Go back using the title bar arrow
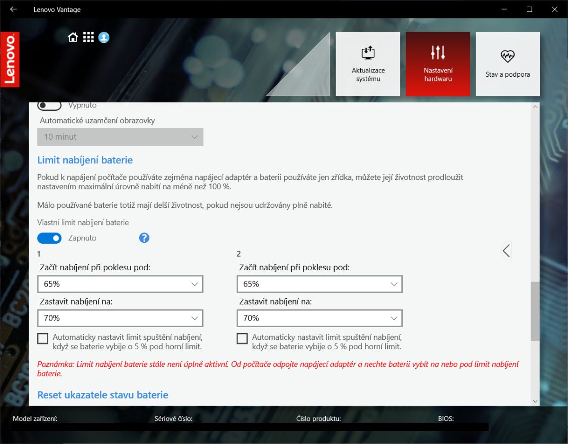 [x=13, y=9]
